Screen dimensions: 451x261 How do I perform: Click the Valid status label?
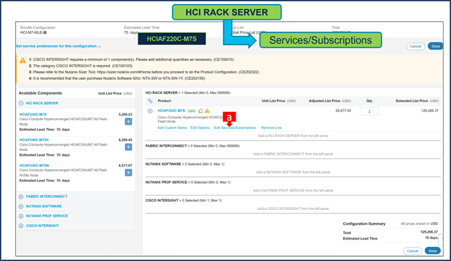tap(191, 111)
